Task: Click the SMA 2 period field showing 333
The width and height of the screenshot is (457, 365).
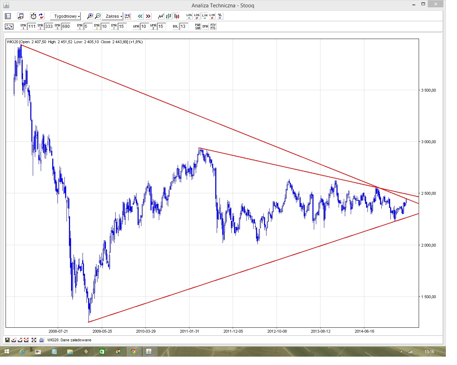Action: click(49, 26)
